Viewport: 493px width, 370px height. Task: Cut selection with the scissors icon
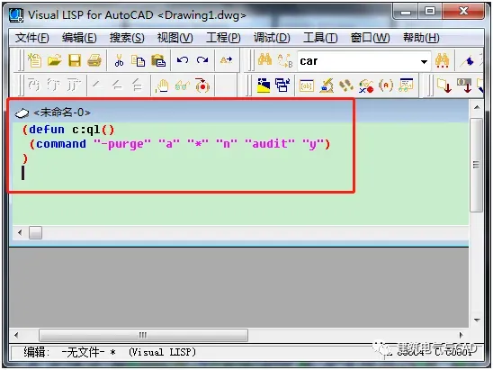tap(119, 60)
